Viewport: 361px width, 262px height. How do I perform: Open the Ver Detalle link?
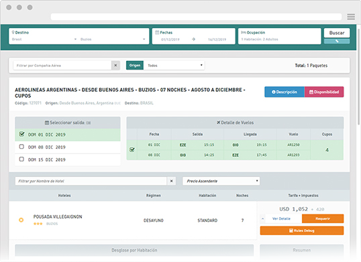click(281, 219)
